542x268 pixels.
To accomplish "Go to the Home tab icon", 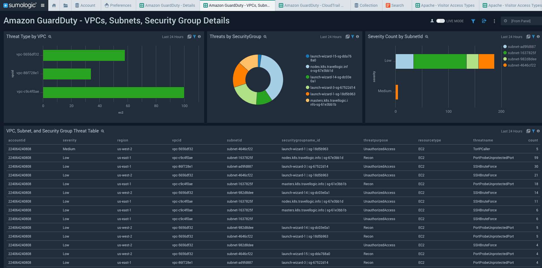I will pos(54,5).
